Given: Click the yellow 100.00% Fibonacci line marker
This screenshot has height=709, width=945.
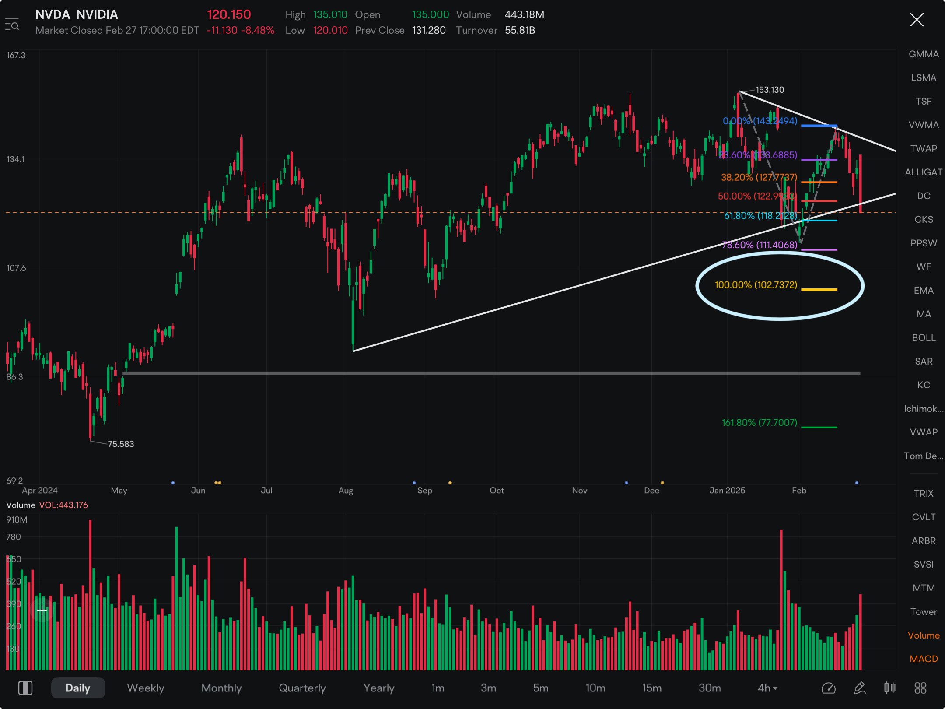Looking at the screenshot, I should coord(819,290).
